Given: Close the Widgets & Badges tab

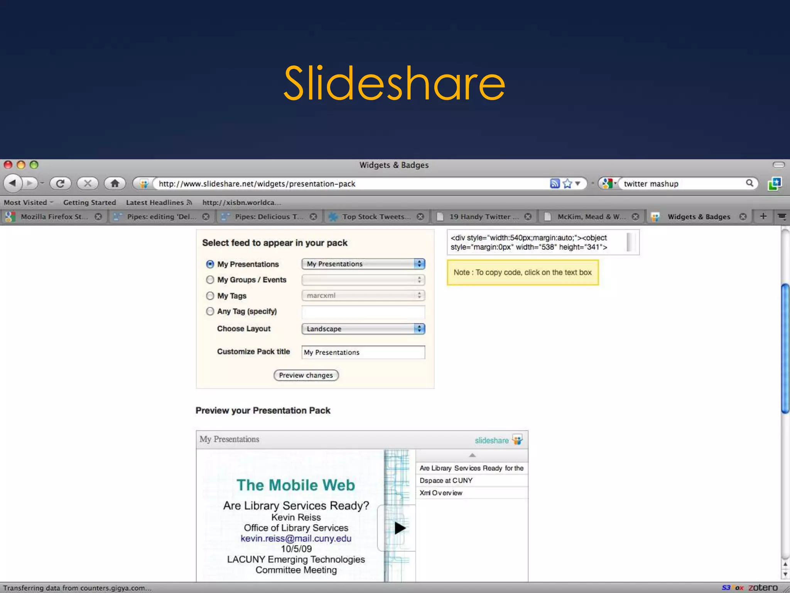Looking at the screenshot, I should 743,217.
